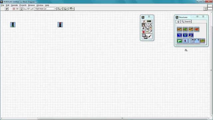The width and height of the screenshot is (213, 120).
Task: Select the Probe tool
Action: (147, 32)
